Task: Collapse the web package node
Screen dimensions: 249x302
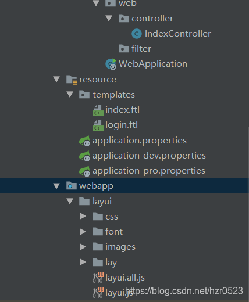Action: [x=96, y=3]
